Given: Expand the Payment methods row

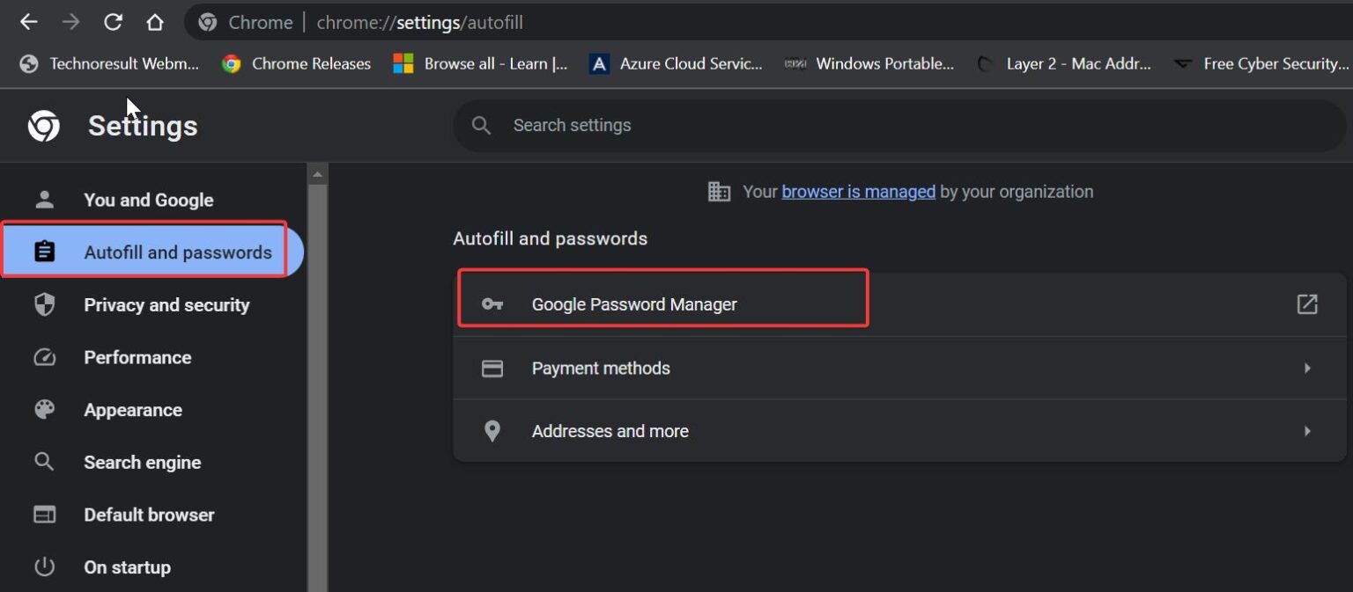Looking at the screenshot, I should click(x=1307, y=368).
